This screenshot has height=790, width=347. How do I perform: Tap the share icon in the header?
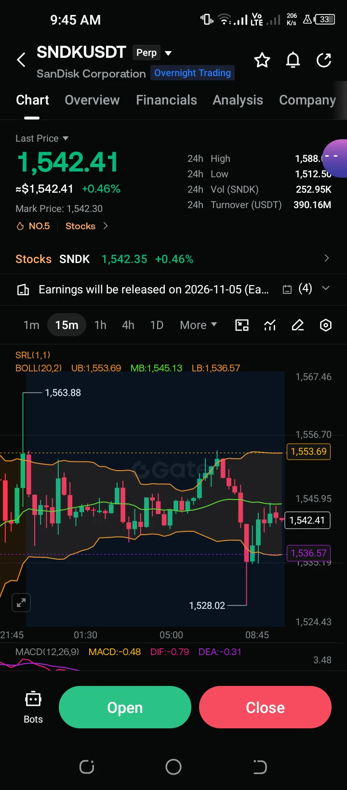click(x=324, y=60)
